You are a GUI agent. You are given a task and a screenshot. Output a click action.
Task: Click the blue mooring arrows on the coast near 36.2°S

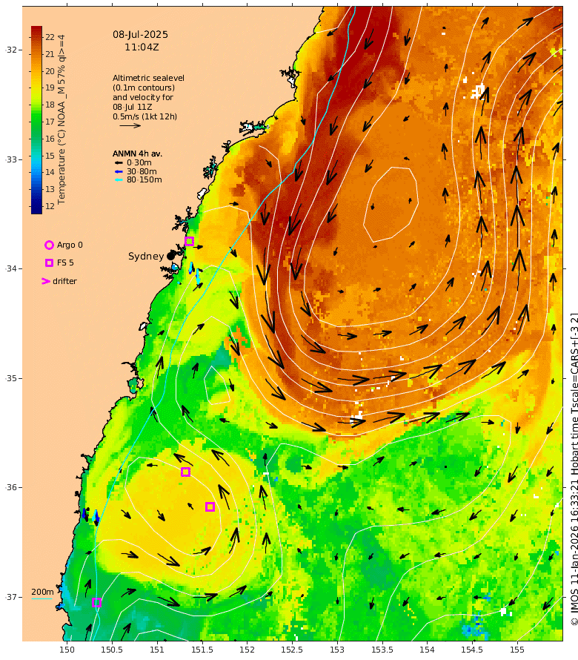pos(90,516)
